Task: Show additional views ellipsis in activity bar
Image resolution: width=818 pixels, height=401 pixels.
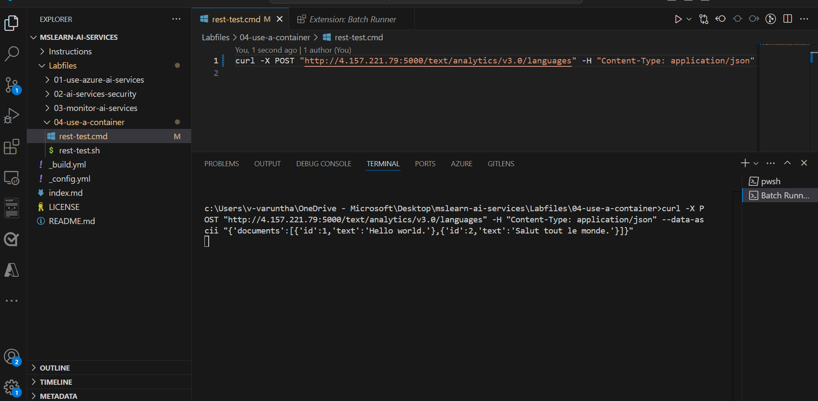Action: point(12,301)
